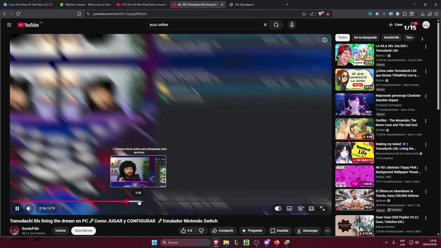This screenshot has height=248, width=441.
Task: Join the channel with Unirme
Action: pos(61,231)
